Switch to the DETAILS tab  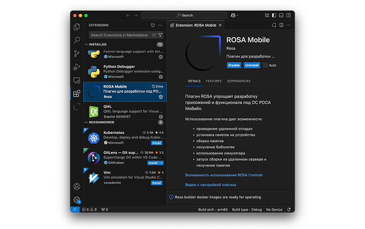click(194, 81)
